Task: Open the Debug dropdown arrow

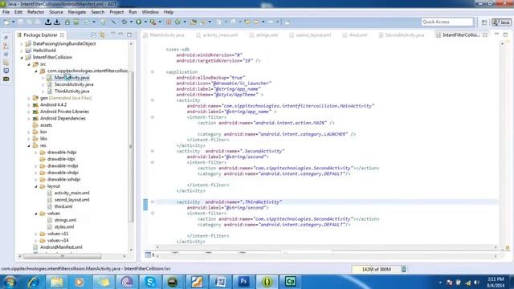Action: [131, 22]
